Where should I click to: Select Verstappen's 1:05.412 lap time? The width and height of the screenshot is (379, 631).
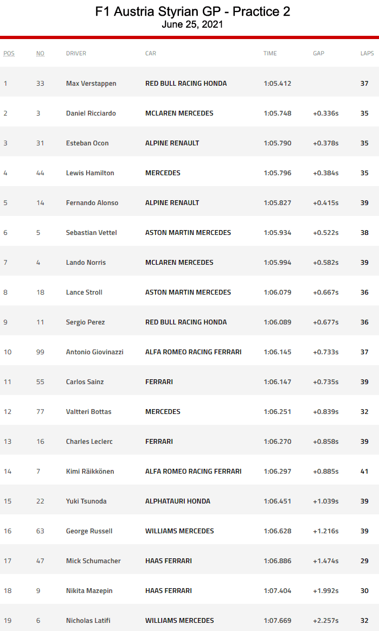click(278, 84)
